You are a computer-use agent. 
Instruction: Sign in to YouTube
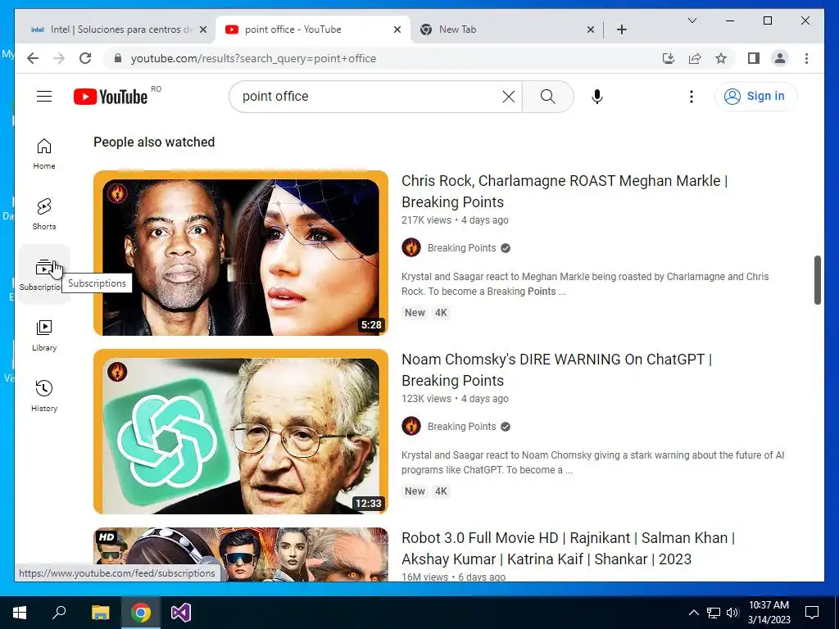pos(755,97)
